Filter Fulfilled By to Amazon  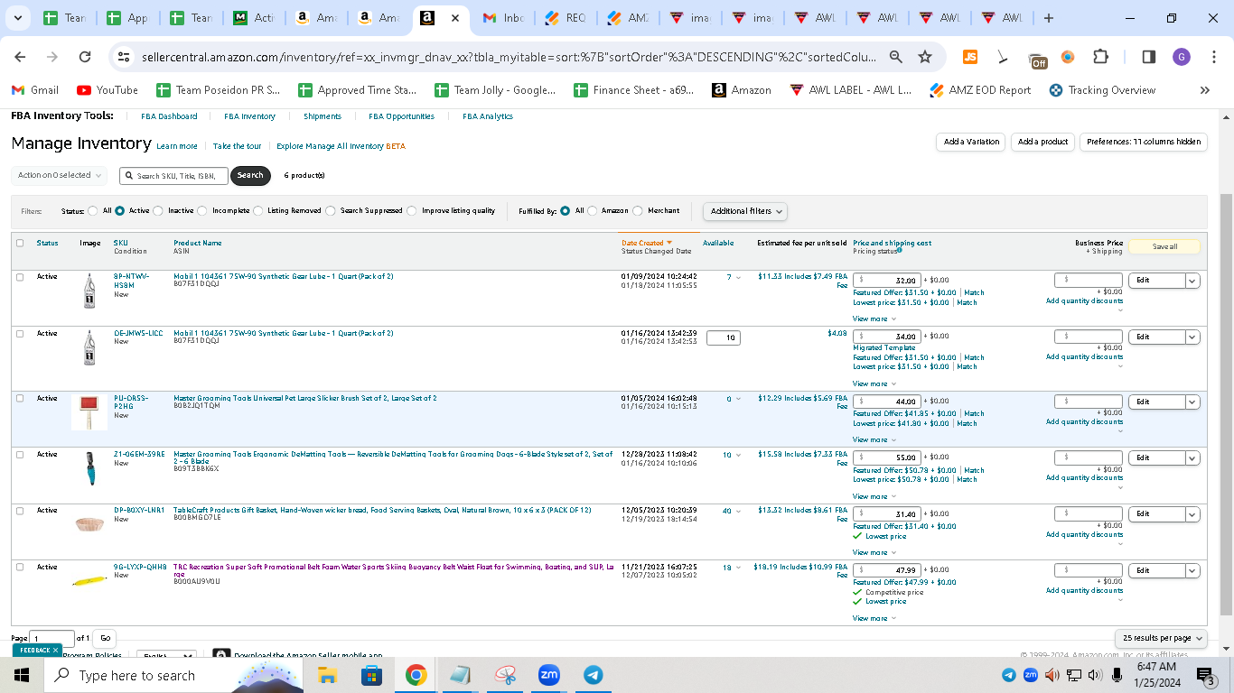pos(593,211)
